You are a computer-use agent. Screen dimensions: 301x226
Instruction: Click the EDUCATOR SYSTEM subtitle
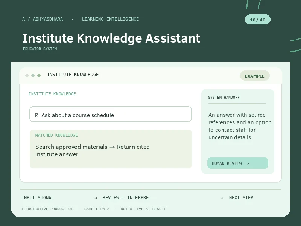(40, 49)
